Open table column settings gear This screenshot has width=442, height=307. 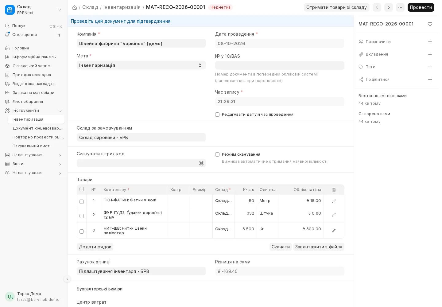[334, 190]
